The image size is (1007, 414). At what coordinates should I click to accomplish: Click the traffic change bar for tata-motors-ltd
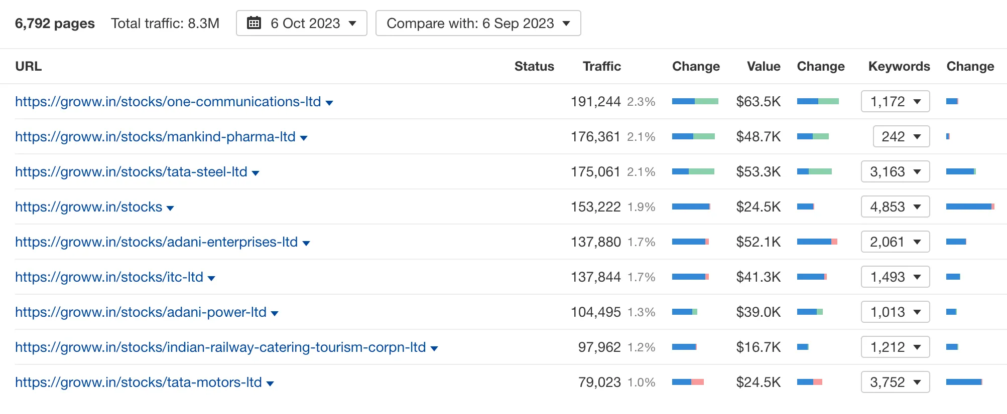pos(688,382)
